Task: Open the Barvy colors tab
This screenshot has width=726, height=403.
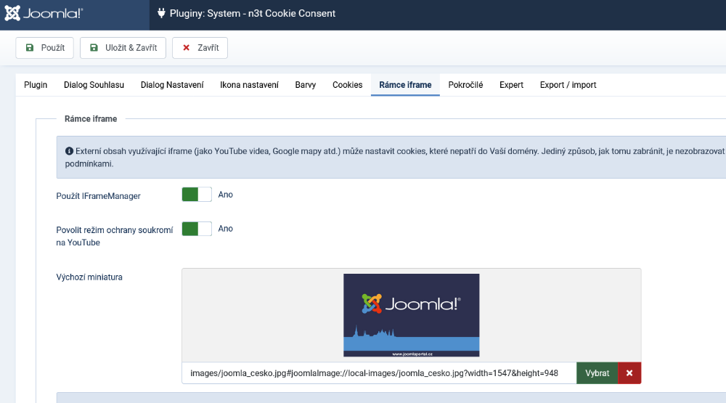Action: (x=305, y=85)
